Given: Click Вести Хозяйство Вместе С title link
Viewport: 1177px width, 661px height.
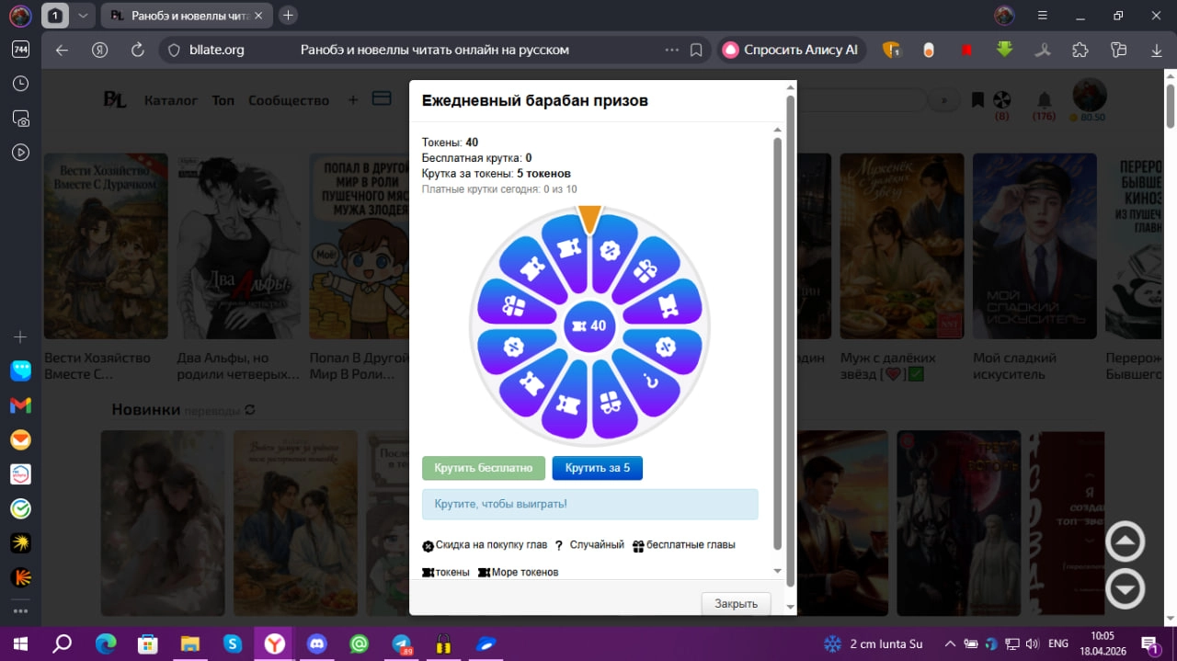Looking at the screenshot, I should [97, 366].
